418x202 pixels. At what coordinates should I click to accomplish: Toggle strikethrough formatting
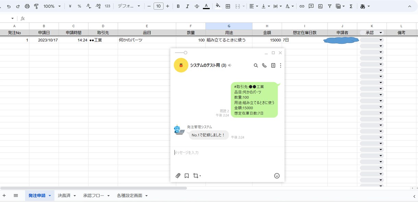(197, 6)
